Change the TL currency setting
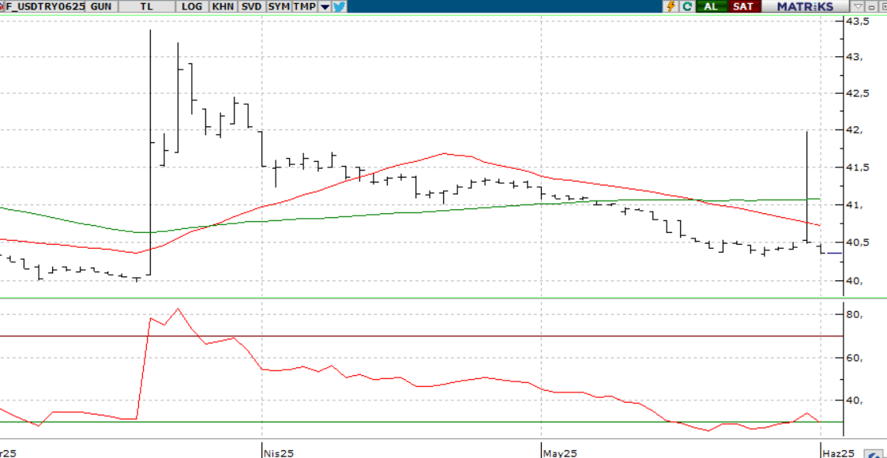The height and width of the screenshot is (458, 887). 146,6
